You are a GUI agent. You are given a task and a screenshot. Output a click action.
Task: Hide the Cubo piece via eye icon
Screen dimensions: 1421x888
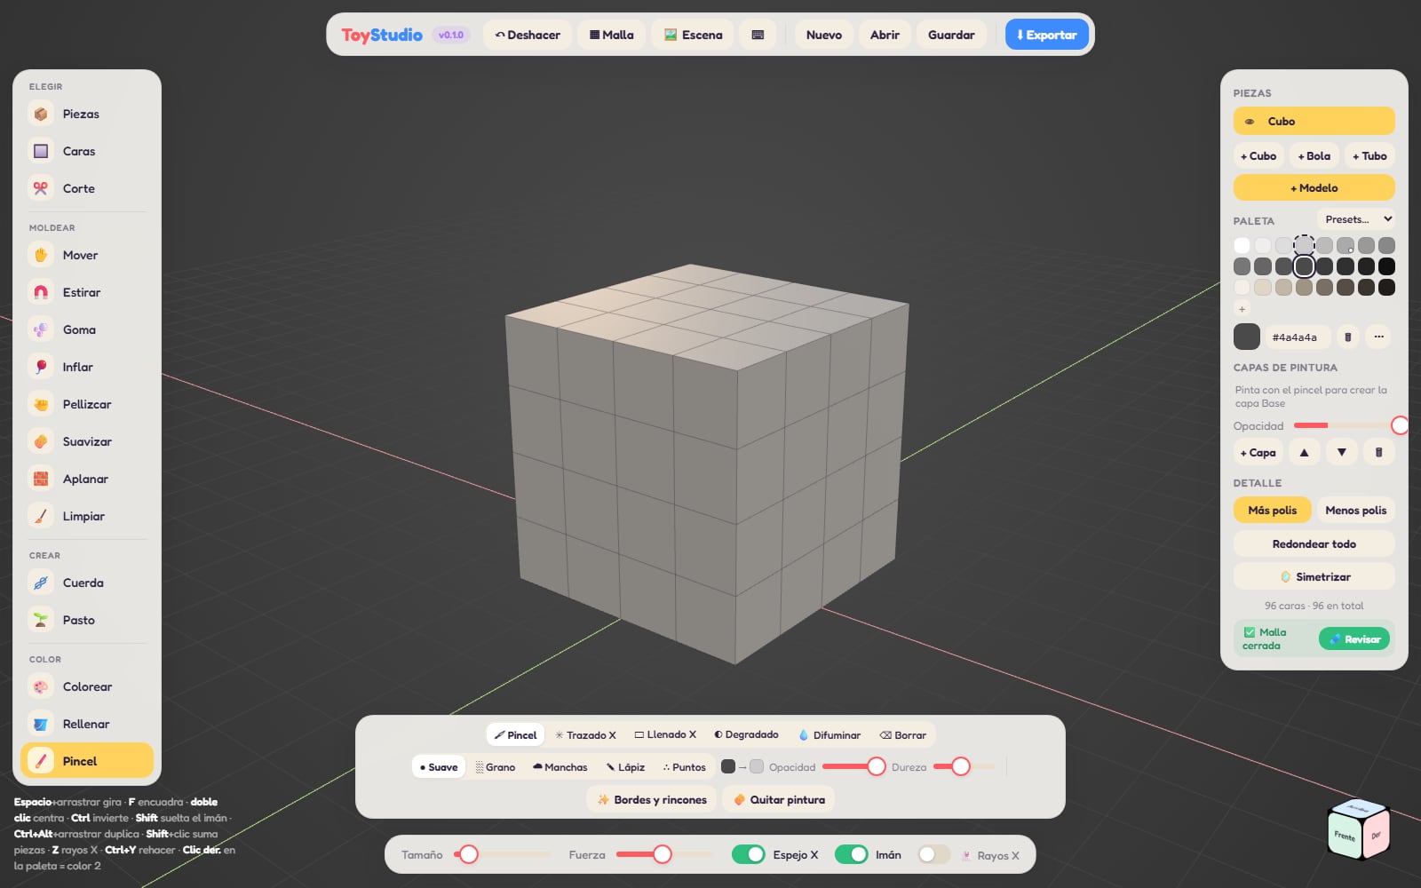(1250, 122)
